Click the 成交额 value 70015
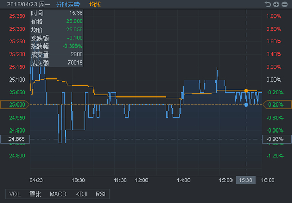The image size is (292, 203). 75,63
